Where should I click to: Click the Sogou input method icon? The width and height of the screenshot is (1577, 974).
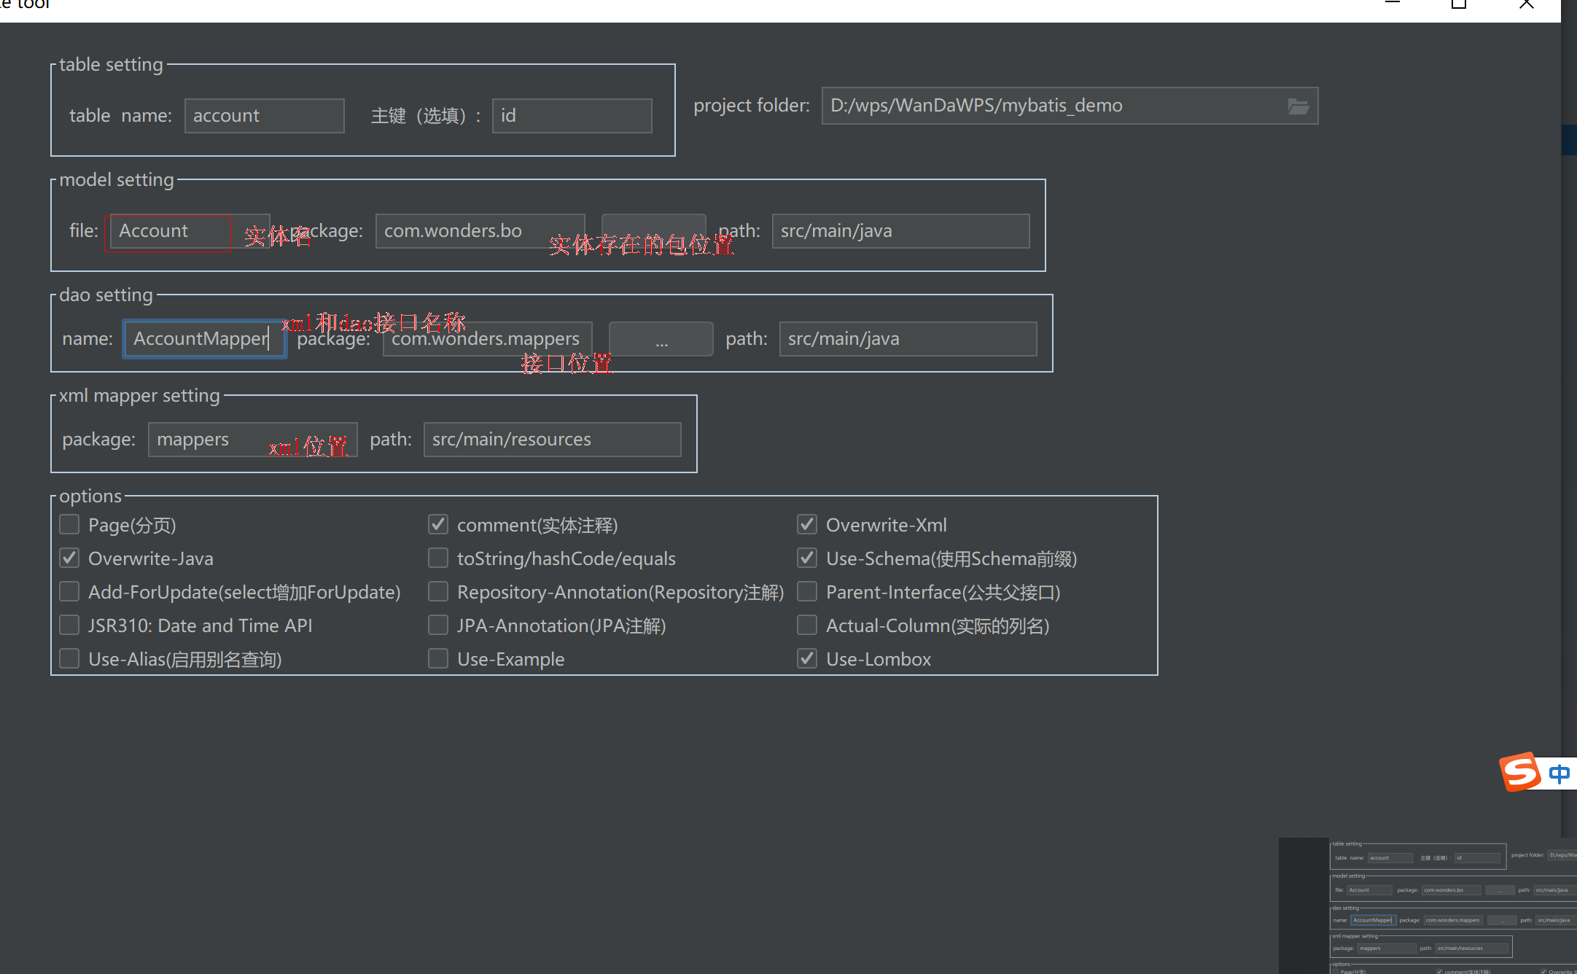pos(1520,772)
